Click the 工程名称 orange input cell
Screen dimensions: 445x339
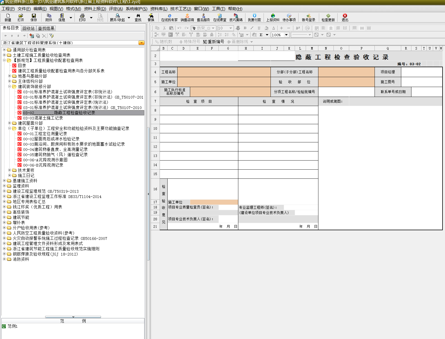point(224,72)
